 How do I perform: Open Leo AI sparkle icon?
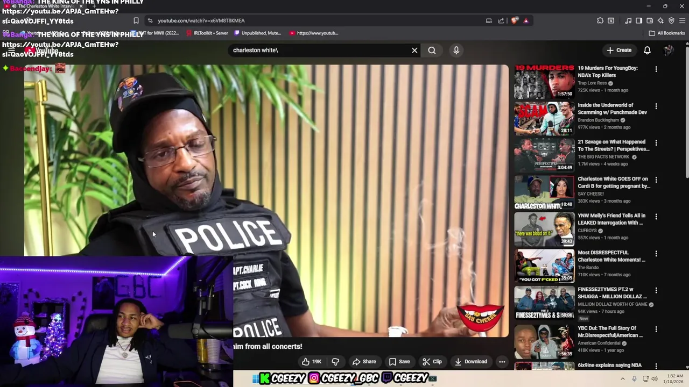[660, 20]
